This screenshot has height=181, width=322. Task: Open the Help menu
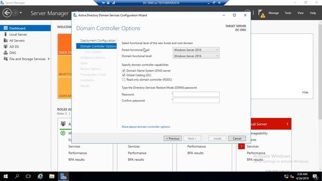point(313,13)
